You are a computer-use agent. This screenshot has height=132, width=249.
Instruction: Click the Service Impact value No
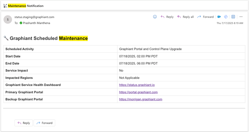[x=121, y=70]
